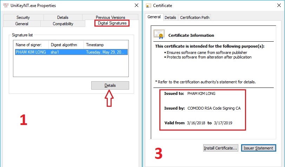Close the UniKeyNT.exe Properties window

(x=137, y=6)
